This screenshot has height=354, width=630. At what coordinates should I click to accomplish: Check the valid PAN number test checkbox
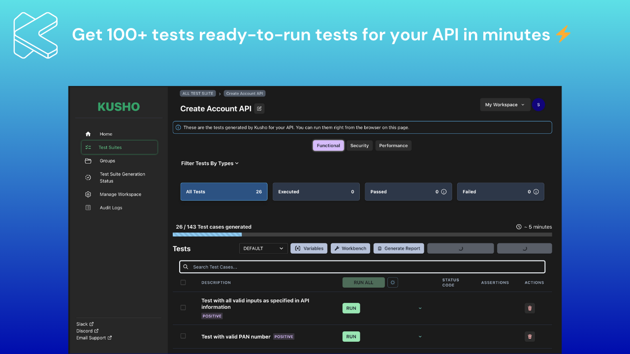[x=183, y=336]
